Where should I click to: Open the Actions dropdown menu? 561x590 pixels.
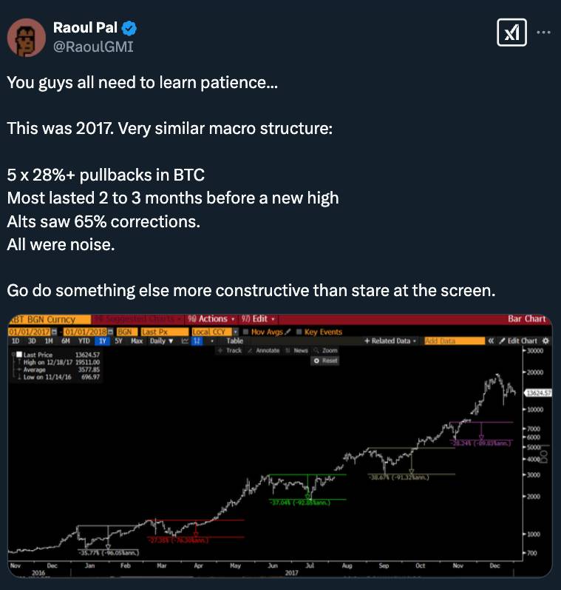pyautogui.click(x=211, y=319)
